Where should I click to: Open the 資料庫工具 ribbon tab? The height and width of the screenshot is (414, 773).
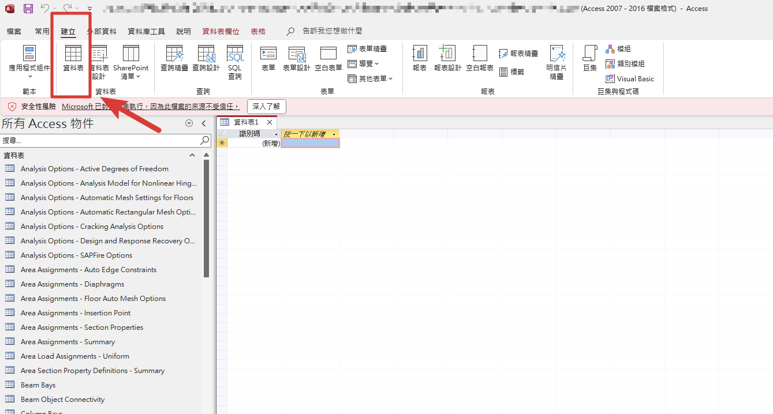click(146, 31)
